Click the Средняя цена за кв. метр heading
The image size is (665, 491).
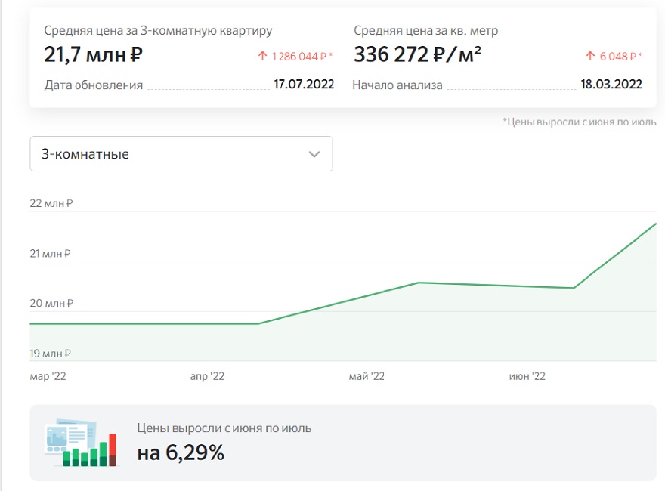(425, 30)
